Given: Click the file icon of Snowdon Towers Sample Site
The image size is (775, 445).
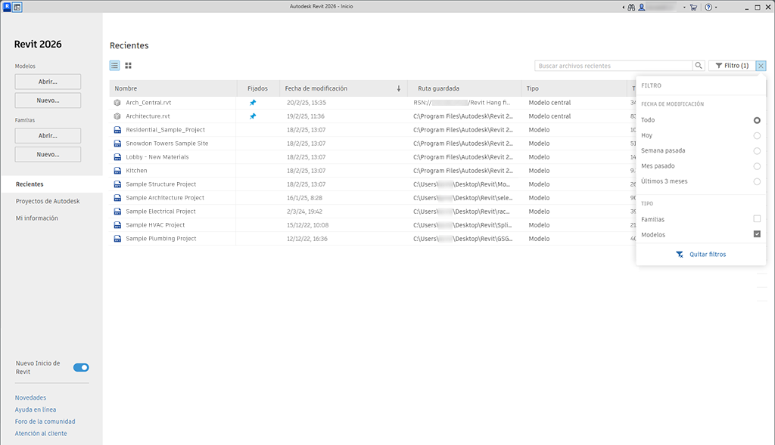Looking at the screenshot, I should [117, 144].
